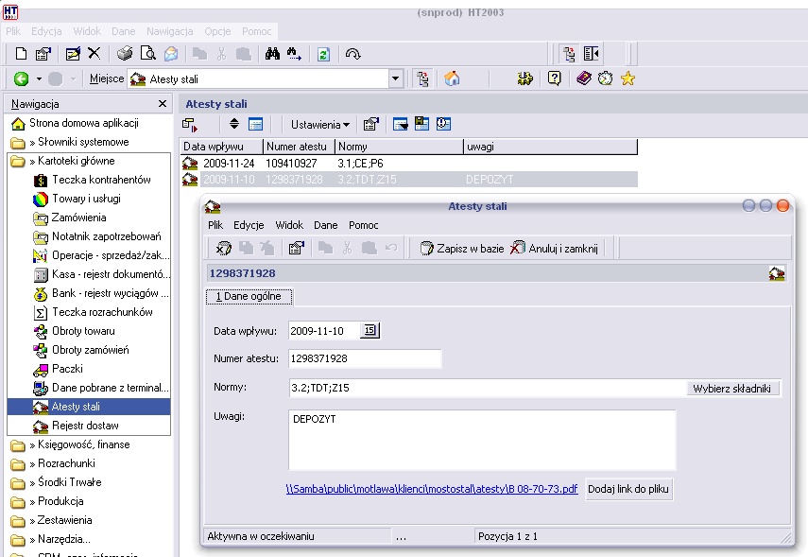Click the home house icon in address bar
This screenshot has height=557, width=808.
pyautogui.click(x=452, y=78)
